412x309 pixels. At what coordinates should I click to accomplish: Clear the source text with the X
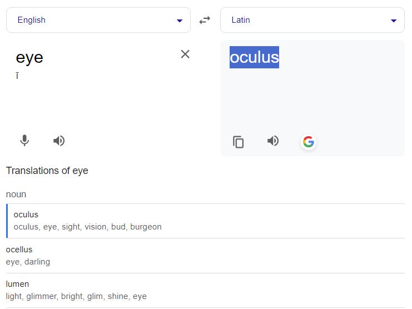(185, 54)
